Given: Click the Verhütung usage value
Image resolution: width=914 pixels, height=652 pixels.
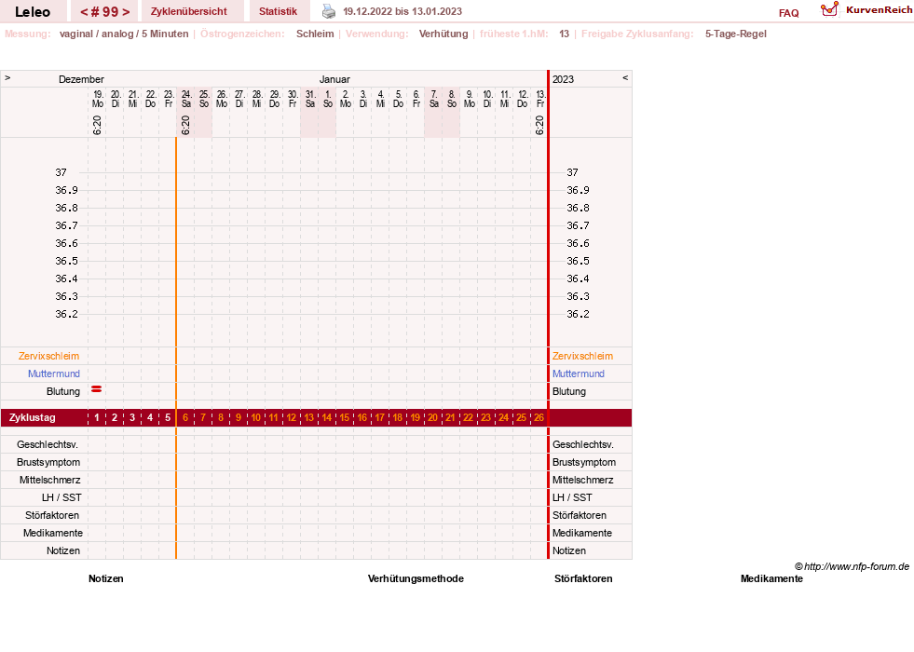Looking at the screenshot, I should tap(443, 34).
